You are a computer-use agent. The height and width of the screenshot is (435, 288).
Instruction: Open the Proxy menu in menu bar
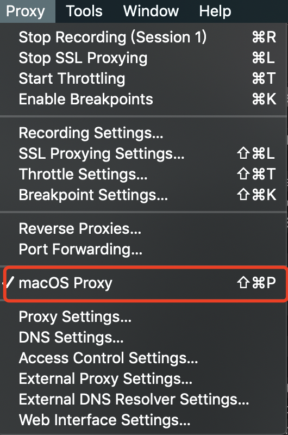coord(26,11)
